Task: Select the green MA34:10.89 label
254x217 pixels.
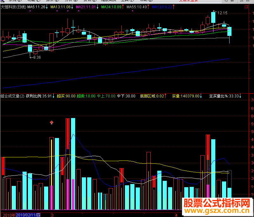Action: [x=111, y=7]
